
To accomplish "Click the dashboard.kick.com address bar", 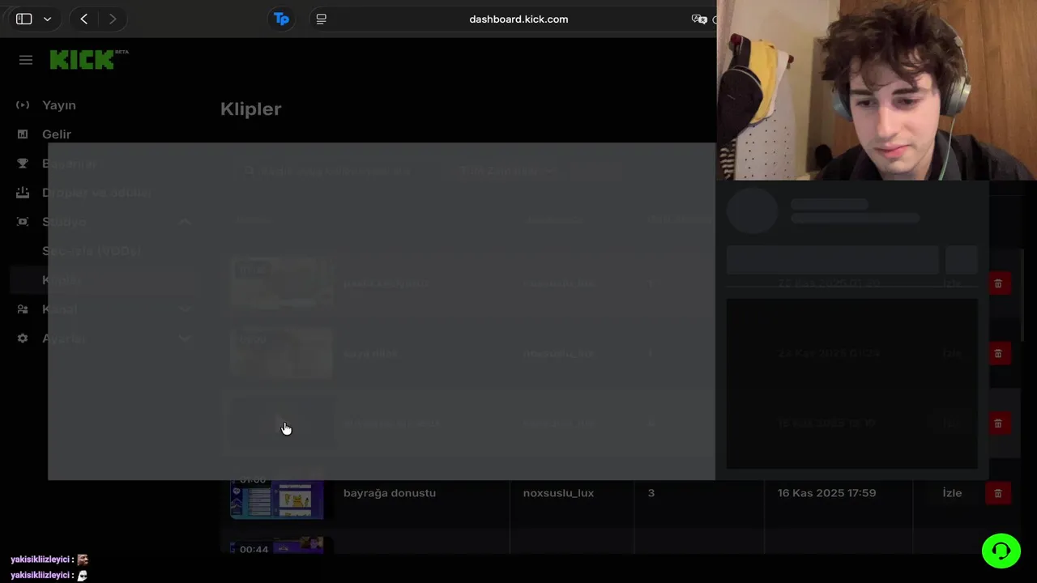I will click(x=518, y=19).
